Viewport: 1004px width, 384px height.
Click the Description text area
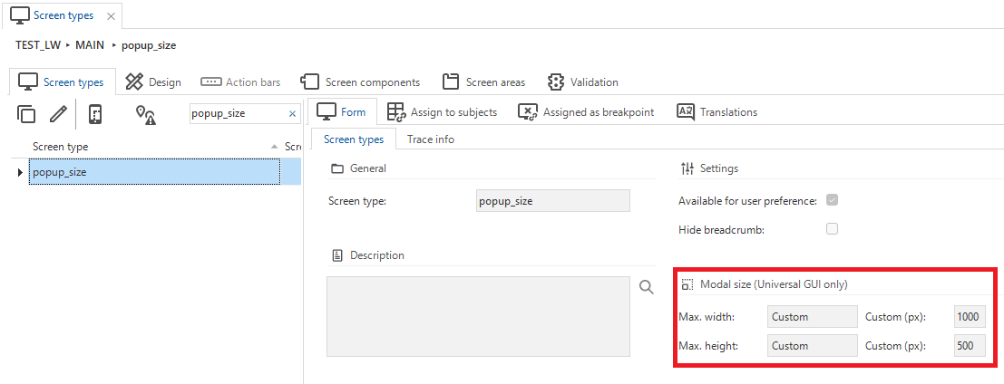478,316
